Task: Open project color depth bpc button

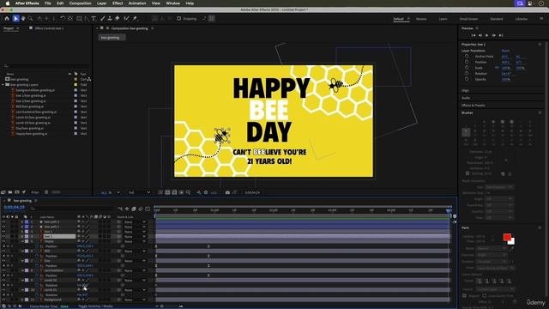Action: click(x=35, y=192)
